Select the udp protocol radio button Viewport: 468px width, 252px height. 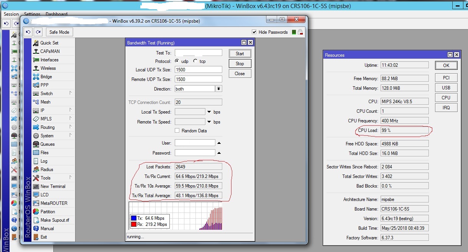(177, 61)
